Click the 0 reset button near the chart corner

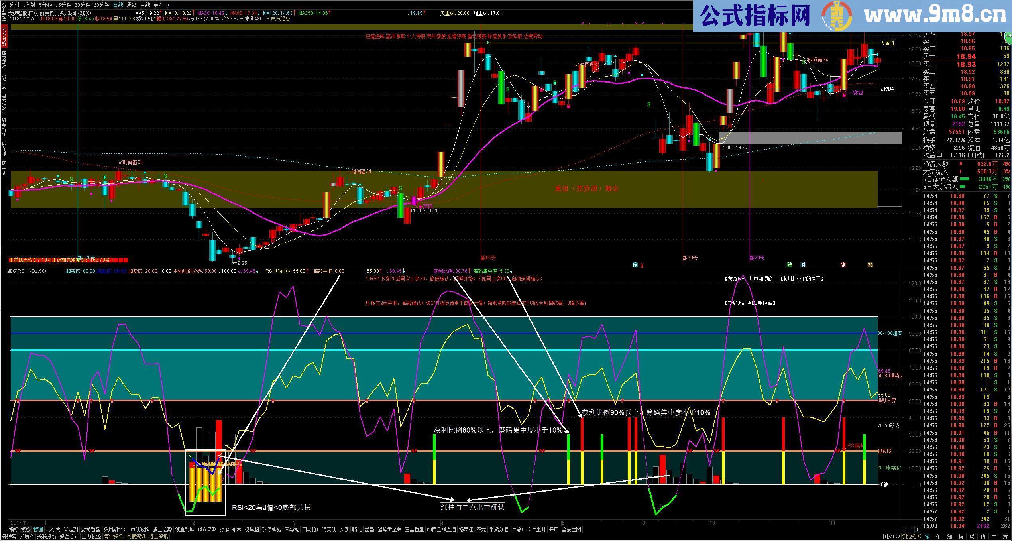[918, 529]
